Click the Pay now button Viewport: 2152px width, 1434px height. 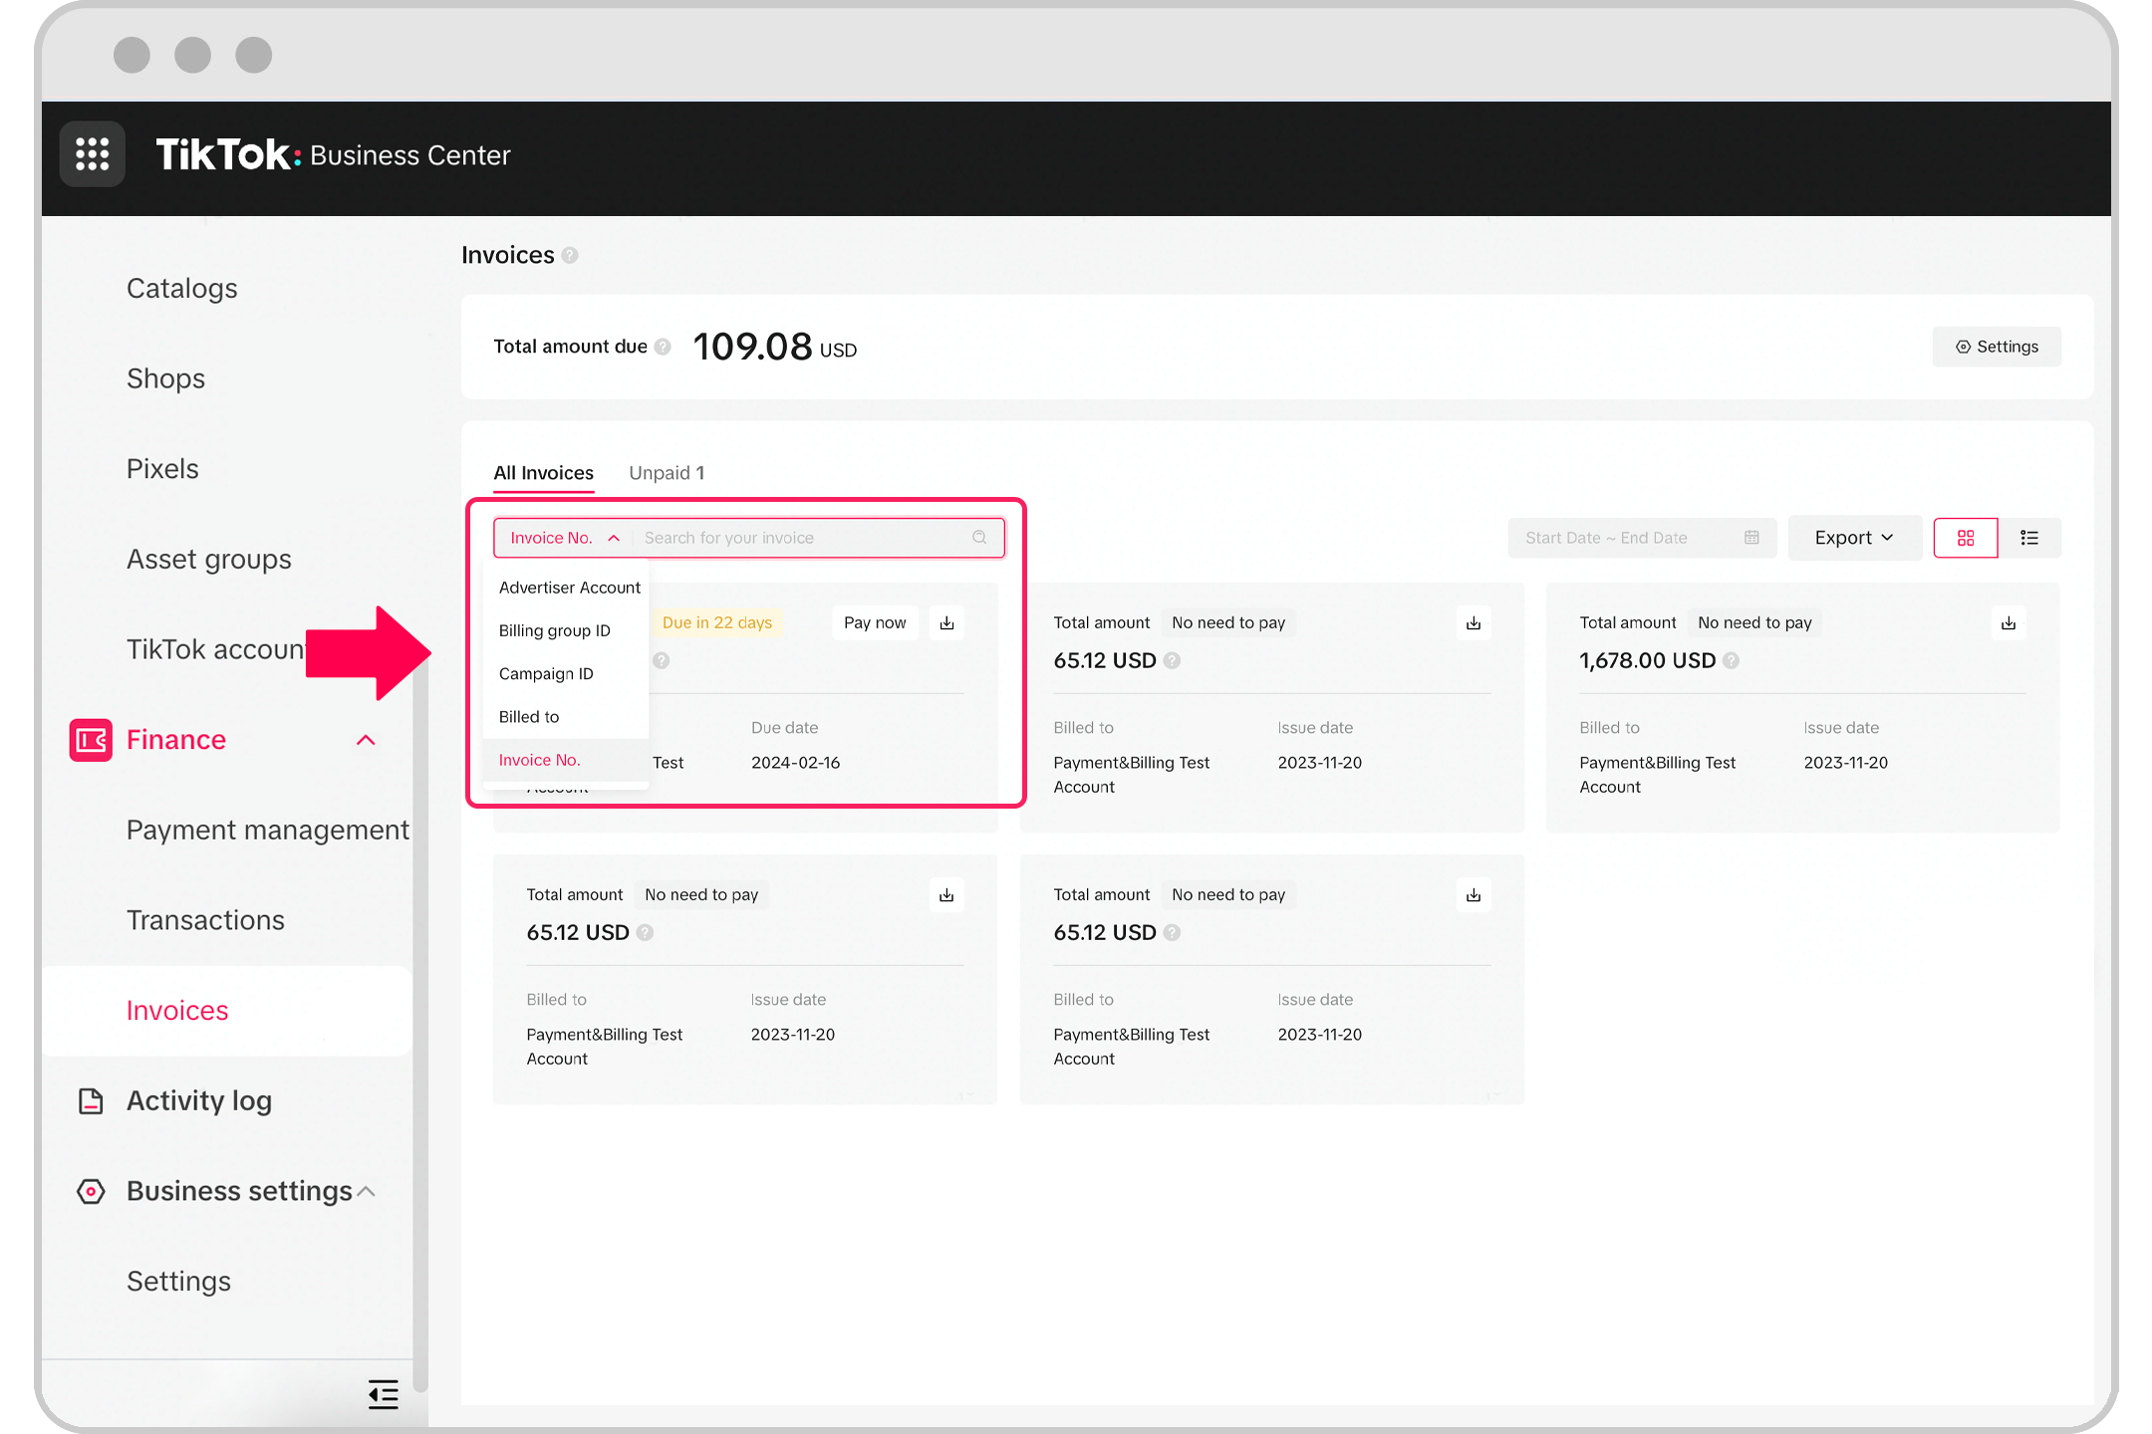click(x=874, y=622)
